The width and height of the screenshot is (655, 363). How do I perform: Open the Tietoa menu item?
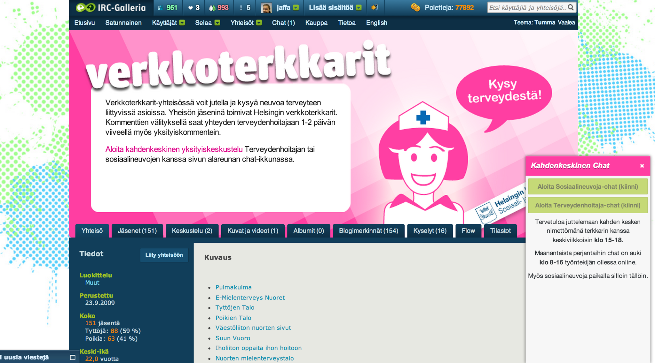347,23
